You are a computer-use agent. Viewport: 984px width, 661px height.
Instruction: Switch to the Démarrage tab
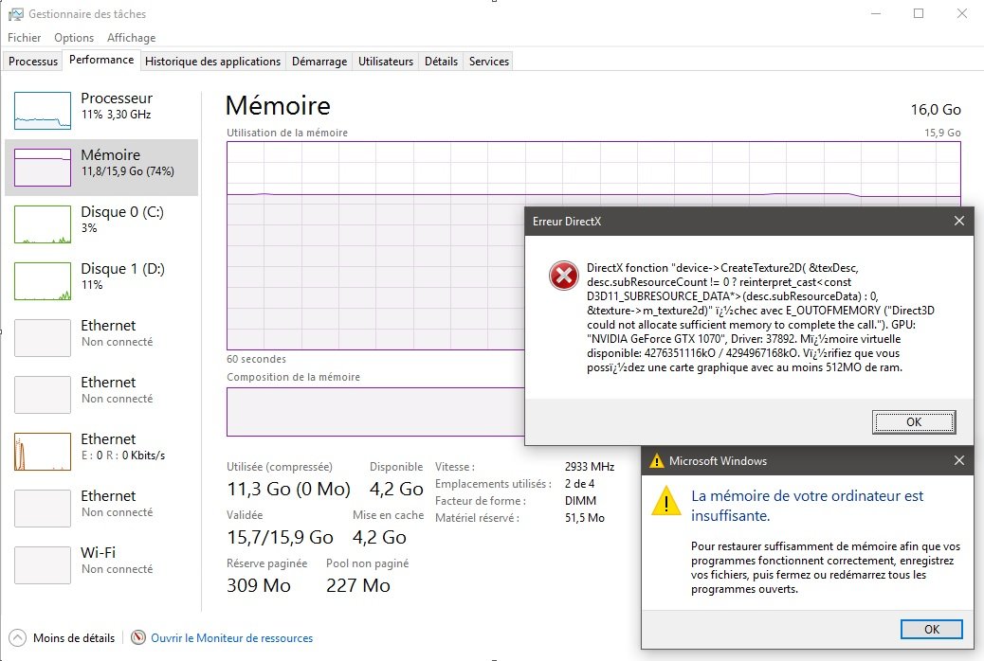[x=319, y=62]
